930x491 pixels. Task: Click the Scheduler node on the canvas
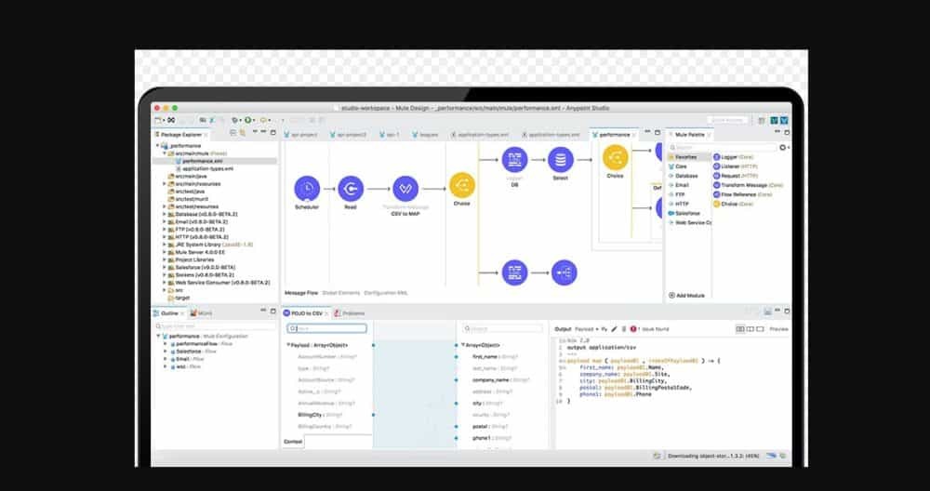tap(307, 189)
